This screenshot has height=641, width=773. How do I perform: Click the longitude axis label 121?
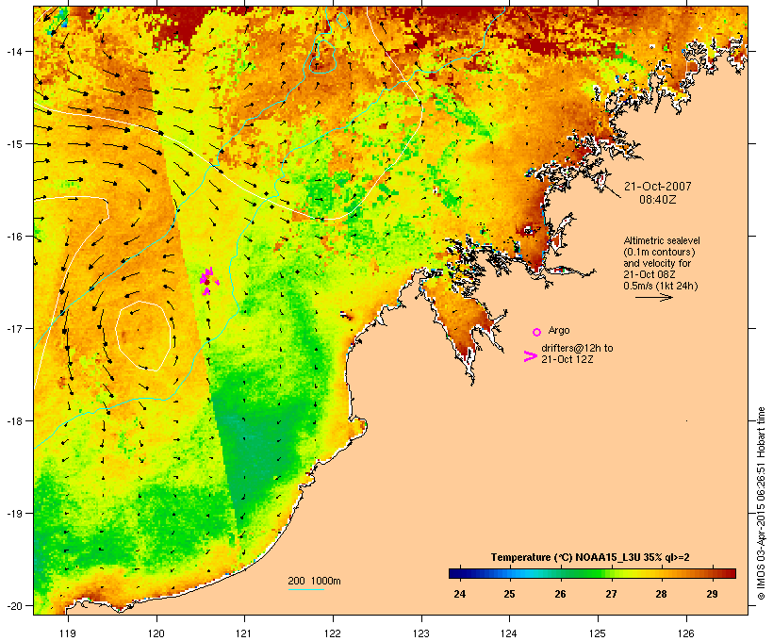(x=244, y=633)
